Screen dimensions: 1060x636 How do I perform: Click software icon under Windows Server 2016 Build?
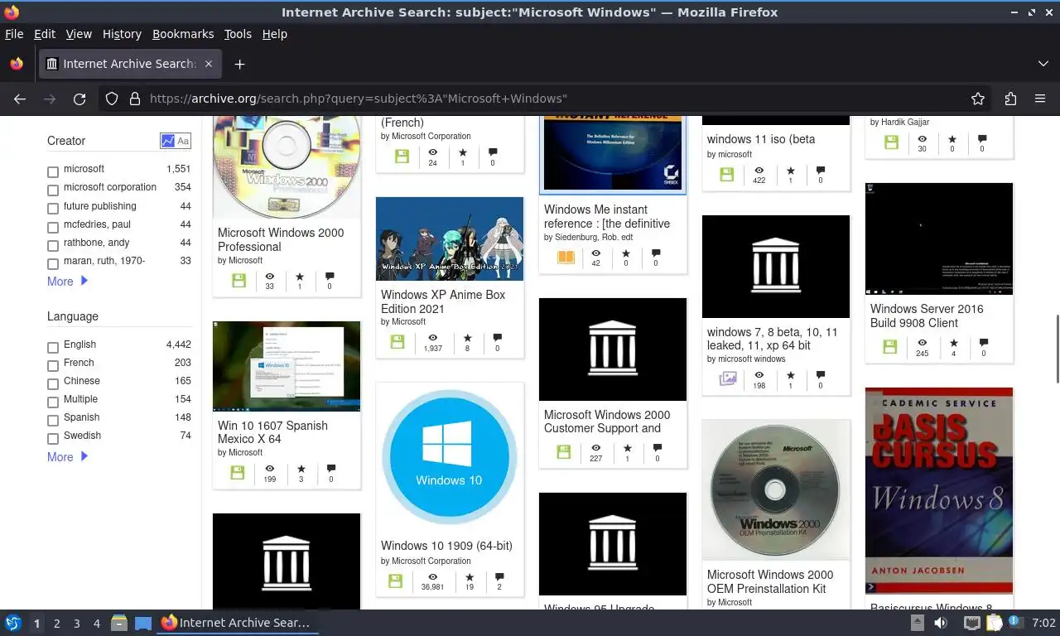click(x=890, y=347)
